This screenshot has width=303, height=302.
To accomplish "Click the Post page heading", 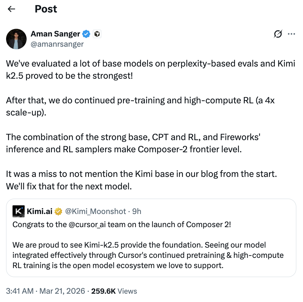I will (46, 9).
